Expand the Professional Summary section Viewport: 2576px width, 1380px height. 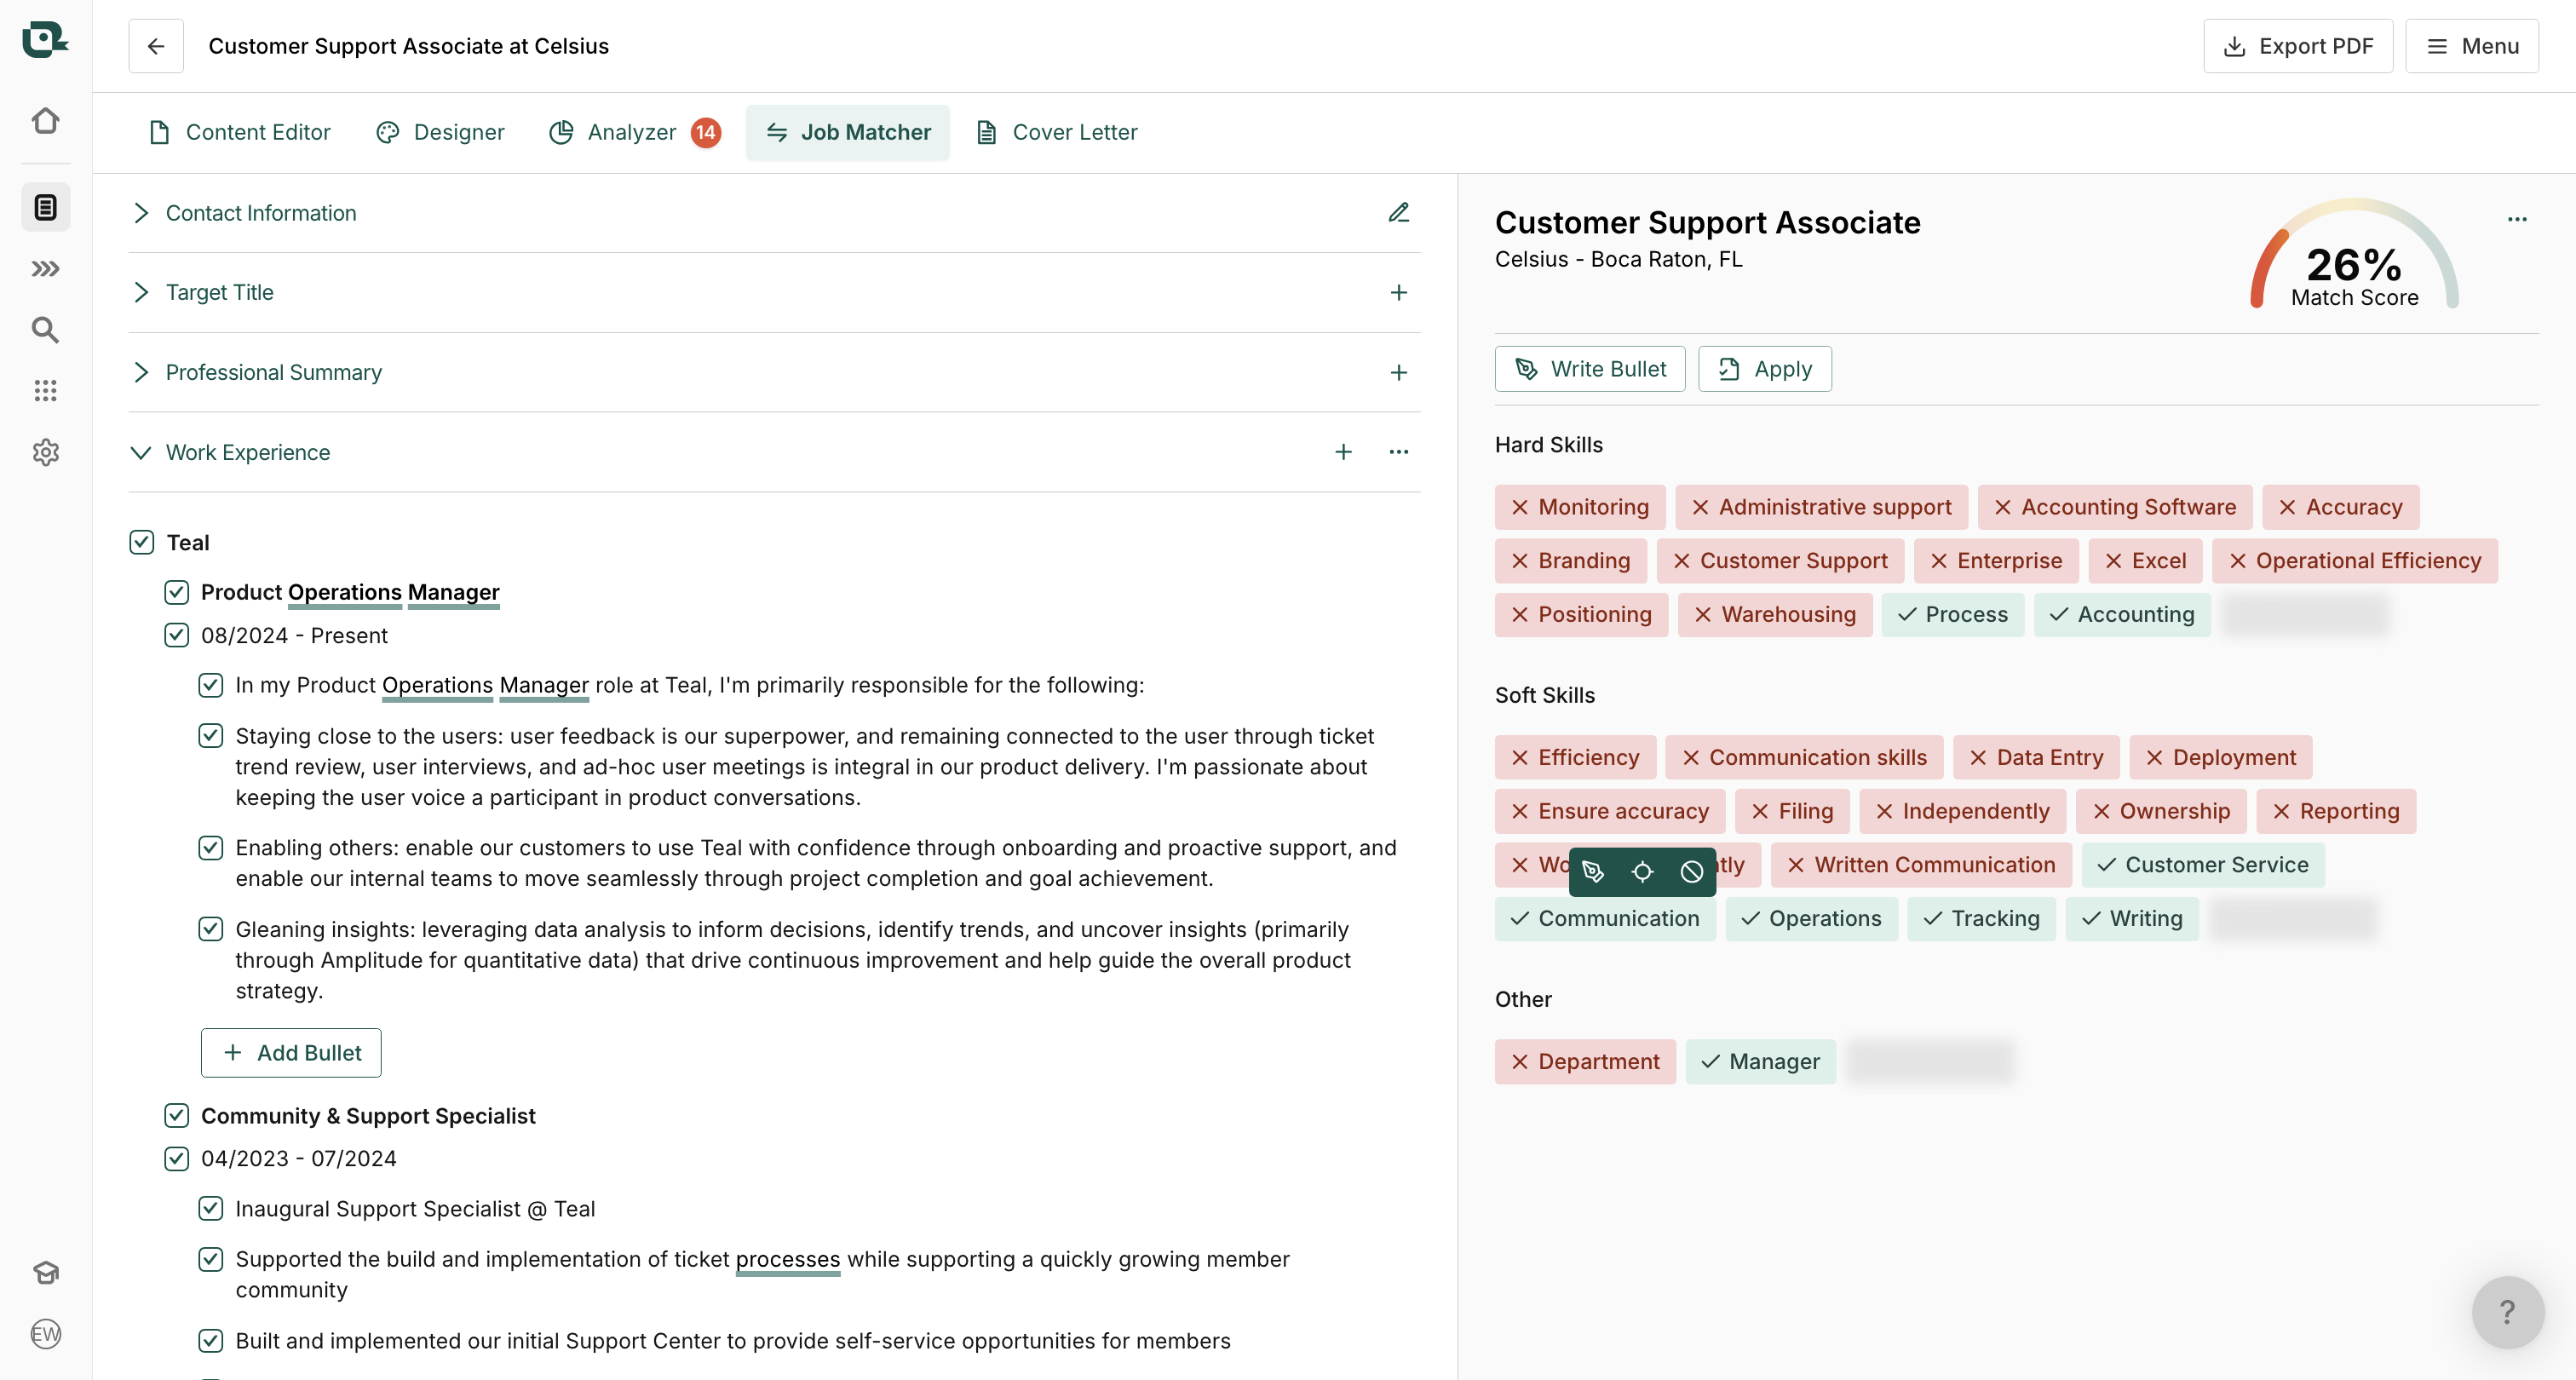[x=141, y=372]
